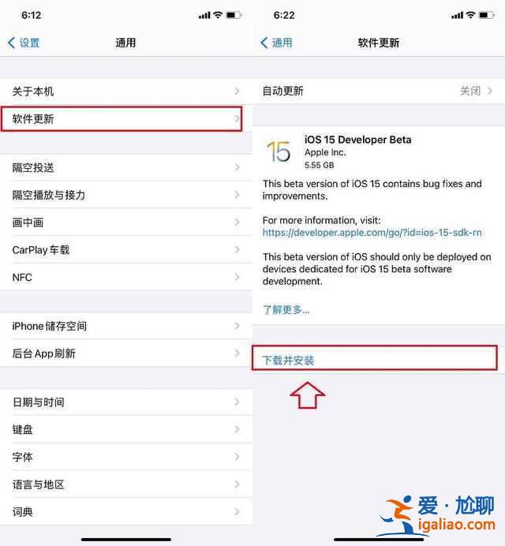The width and height of the screenshot is (505, 546).
Task: Tap the red upward arrow annotation
Action: [x=308, y=395]
